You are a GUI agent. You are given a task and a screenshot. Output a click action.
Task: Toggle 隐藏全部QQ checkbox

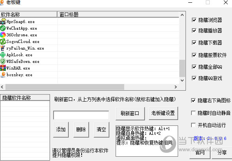pyautogui.click(x=194, y=67)
